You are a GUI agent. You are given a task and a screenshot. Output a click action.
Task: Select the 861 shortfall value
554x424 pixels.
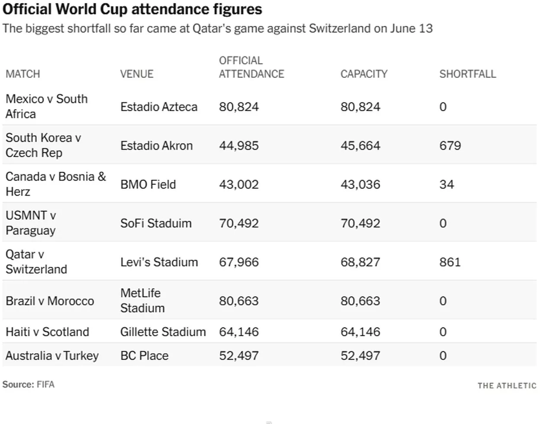tap(450, 262)
